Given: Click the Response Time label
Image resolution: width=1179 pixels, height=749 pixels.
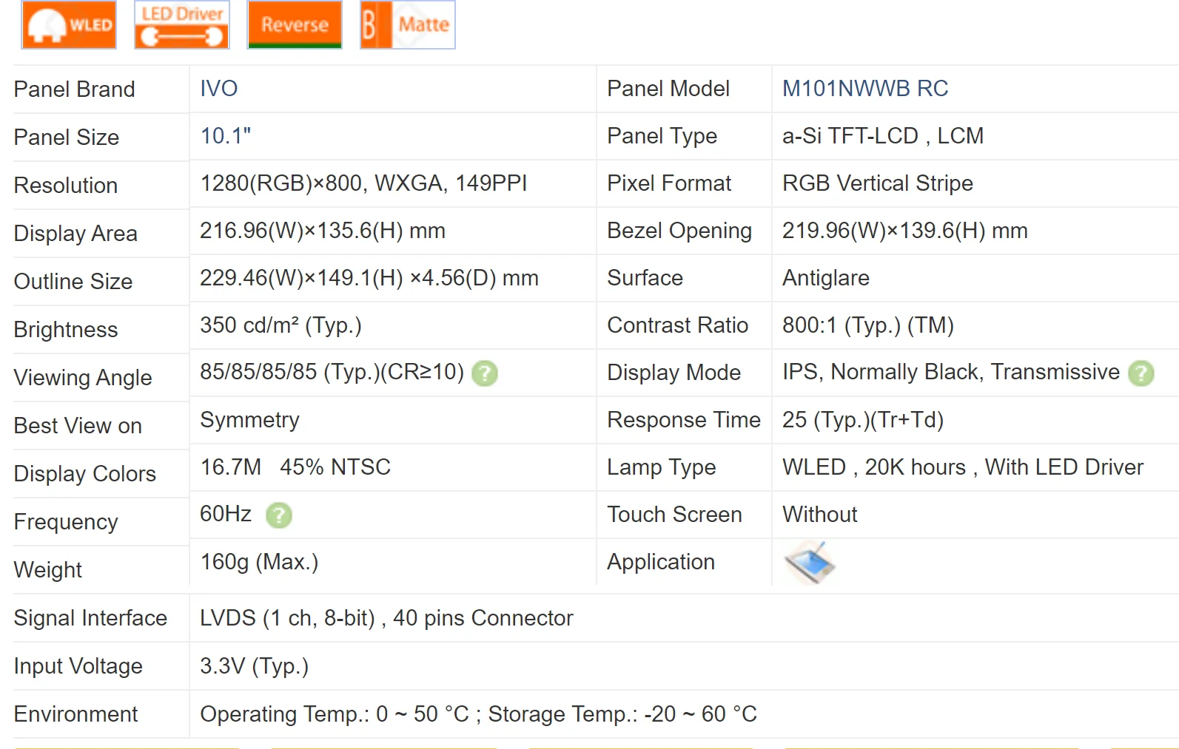Looking at the screenshot, I should (x=684, y=420).
